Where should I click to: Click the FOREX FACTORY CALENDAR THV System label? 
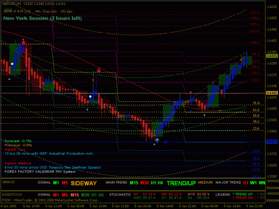[x=40, y=172]
